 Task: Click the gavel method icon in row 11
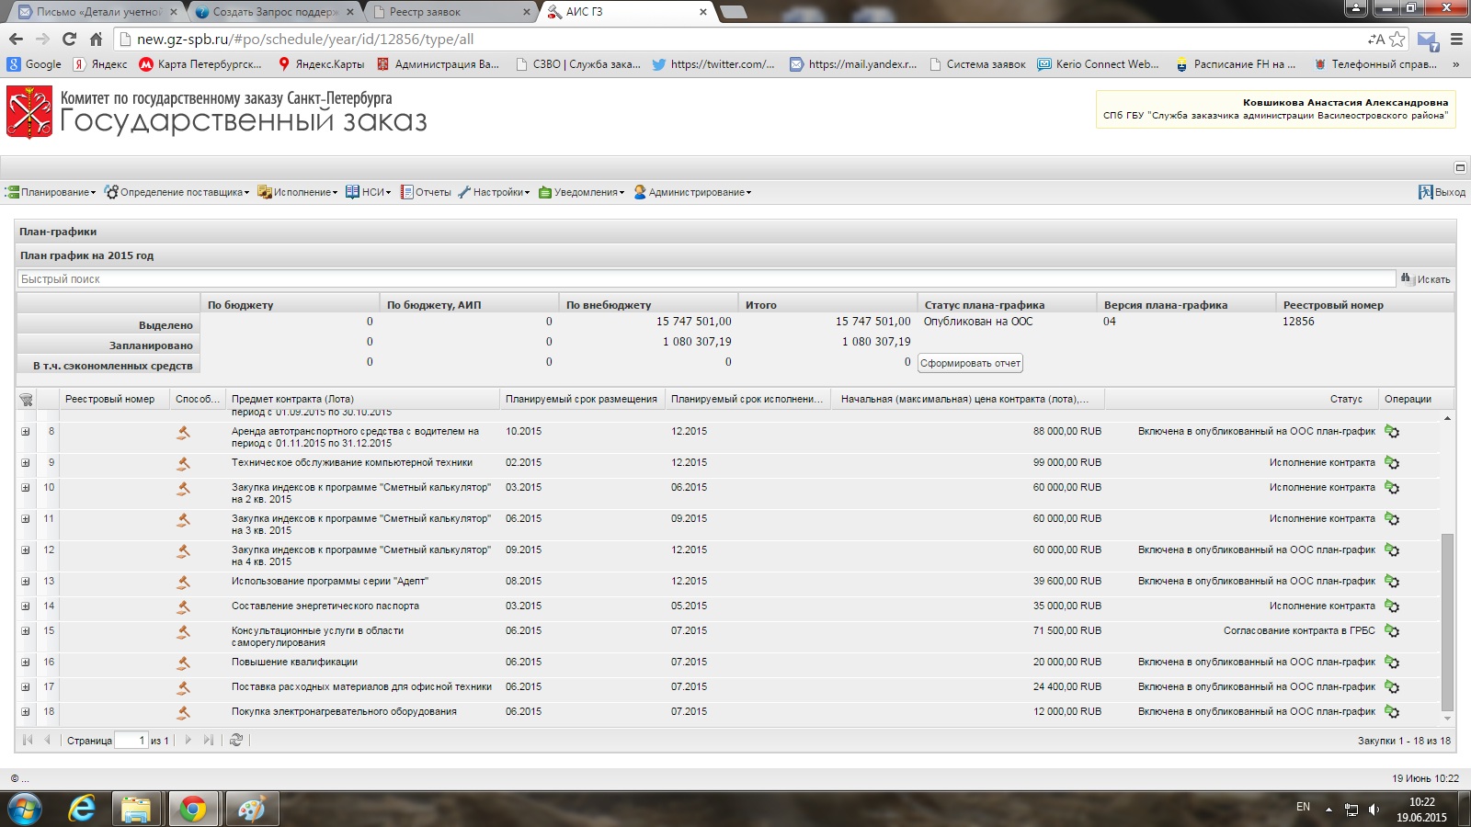(x=184, y=519)
